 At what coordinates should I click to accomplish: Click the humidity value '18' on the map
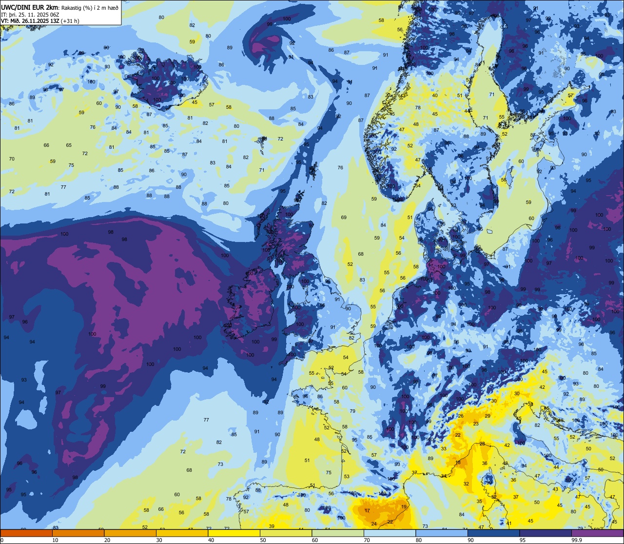(x=458, y=463)
